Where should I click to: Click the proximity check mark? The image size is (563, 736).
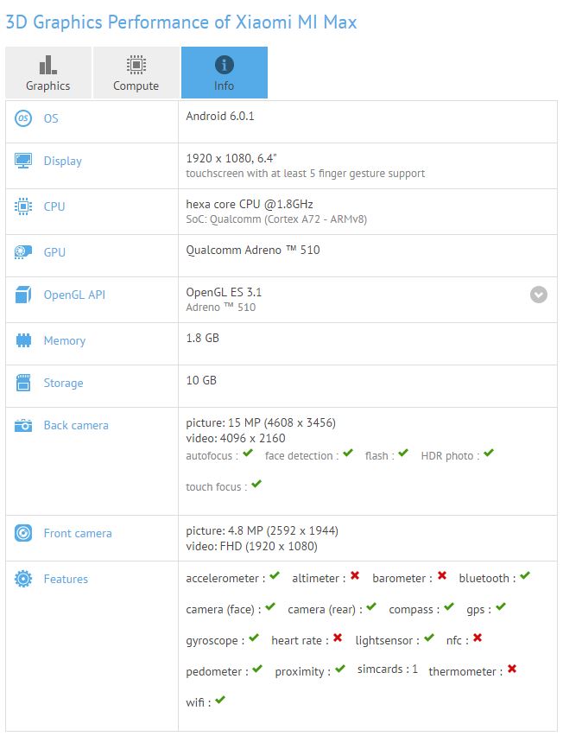(340, 669)
